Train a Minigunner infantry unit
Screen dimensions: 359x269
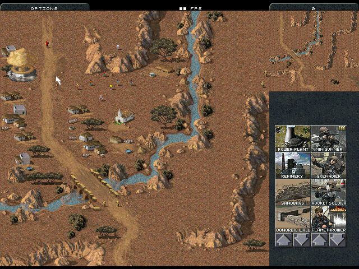[x=329, y=138]
